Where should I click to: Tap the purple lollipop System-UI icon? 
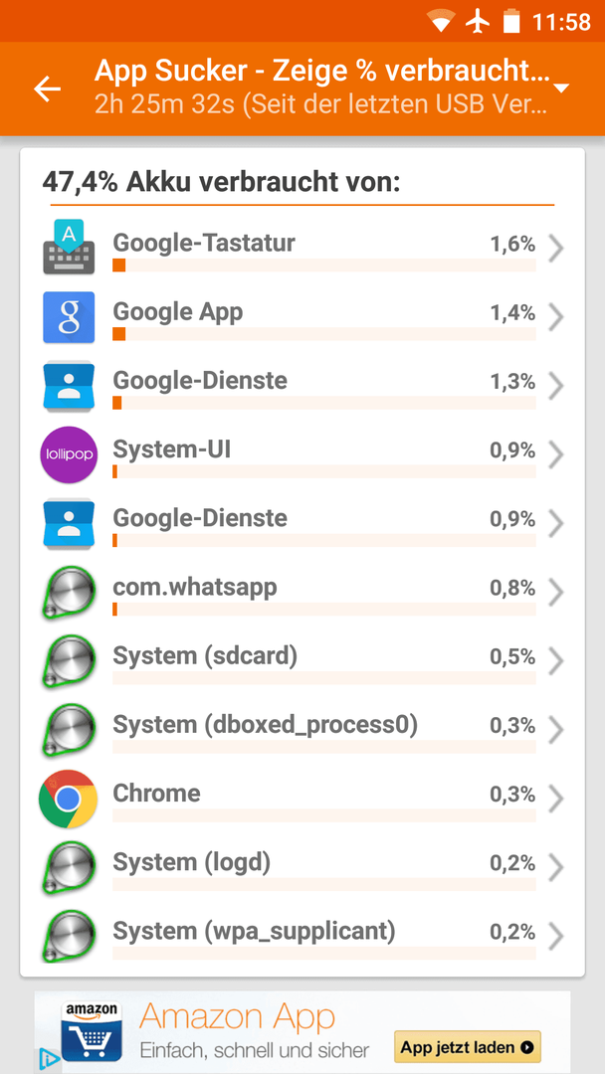[x=69, y=454]
